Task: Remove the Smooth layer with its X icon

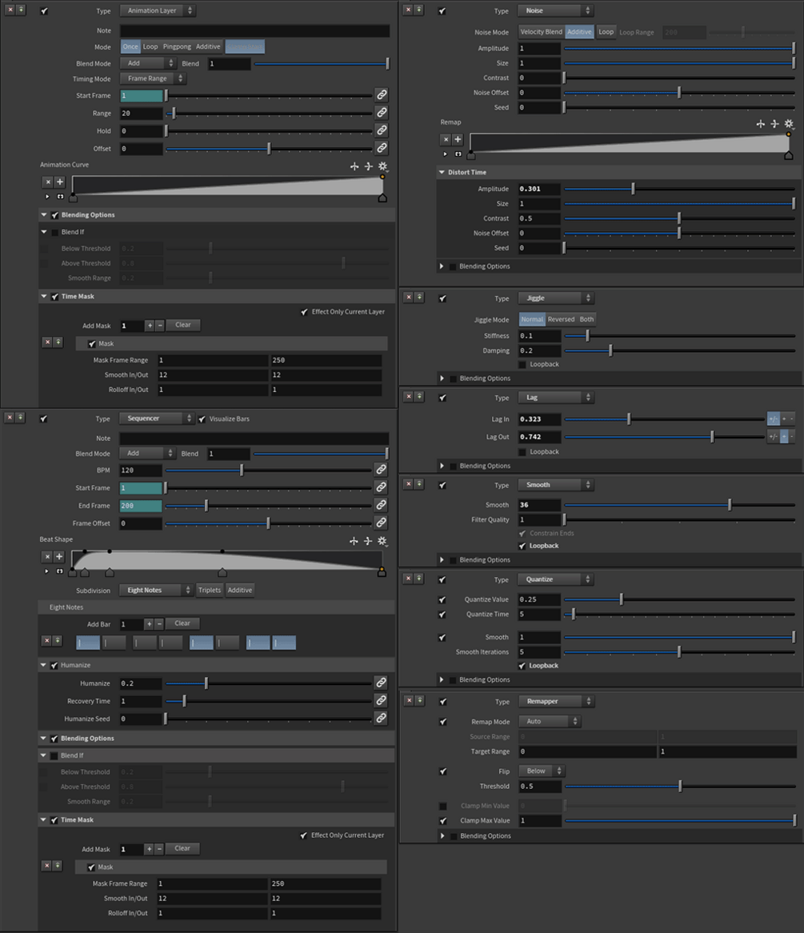Action: coord(408,484)
